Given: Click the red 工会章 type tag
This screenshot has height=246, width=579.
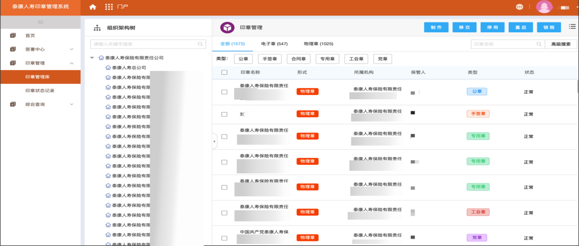Looking at the screenshot, I should 478,212.
